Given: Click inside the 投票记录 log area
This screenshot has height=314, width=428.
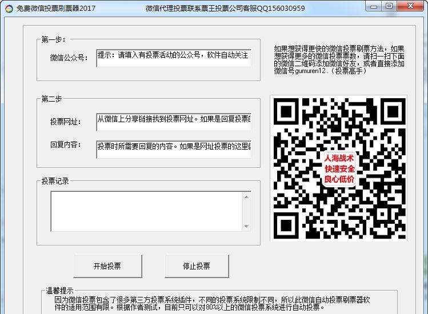Looking at the screenshot, I should point(146,211).
